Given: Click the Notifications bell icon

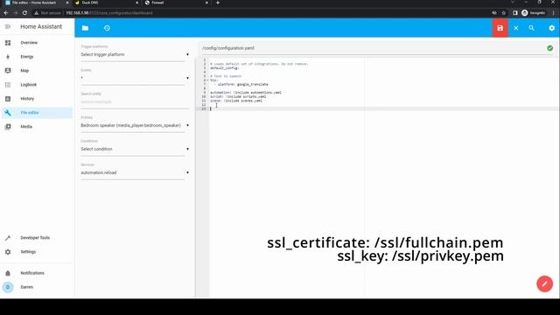Looking at the screenshot, I should pyautogui.click(x=8, y=273).
